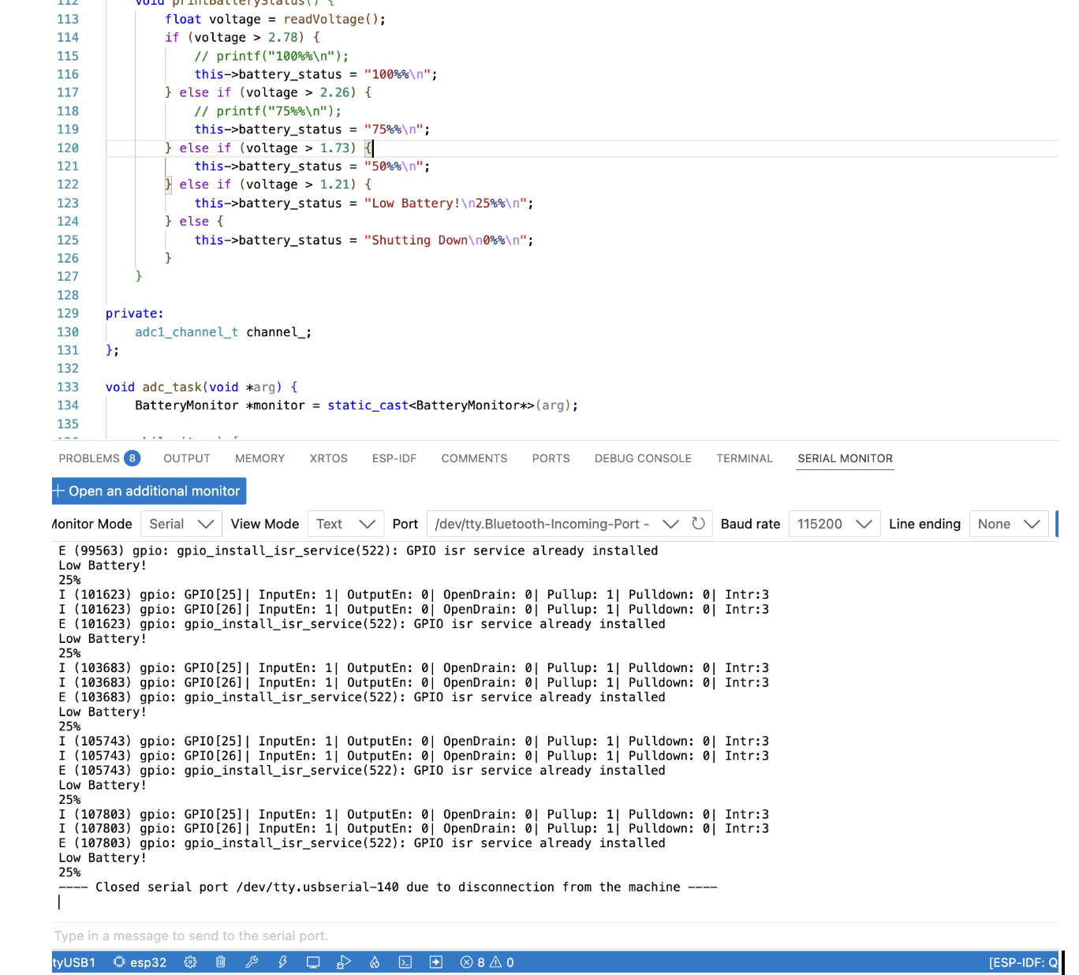
Task: Click the ESP-IDF SDK configuration gear icon
Action: (x=190, y=962)
